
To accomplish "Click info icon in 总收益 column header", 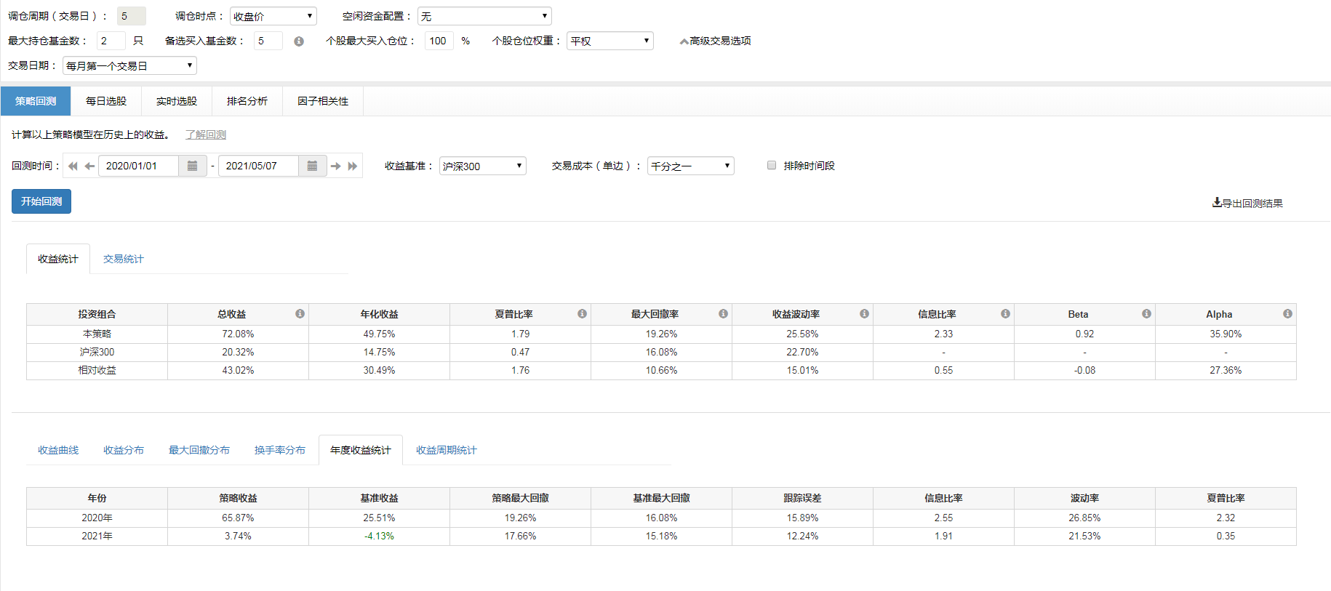I will coord(300,314).
